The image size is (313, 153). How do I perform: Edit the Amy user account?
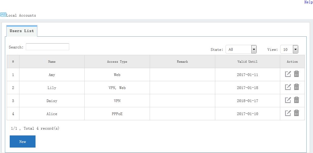click(288, 74)
